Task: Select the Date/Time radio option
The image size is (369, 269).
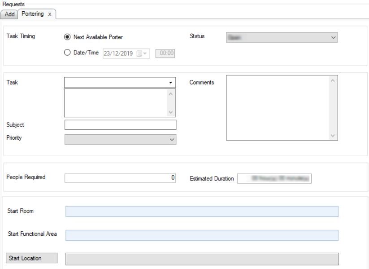Action: (68, 53)
